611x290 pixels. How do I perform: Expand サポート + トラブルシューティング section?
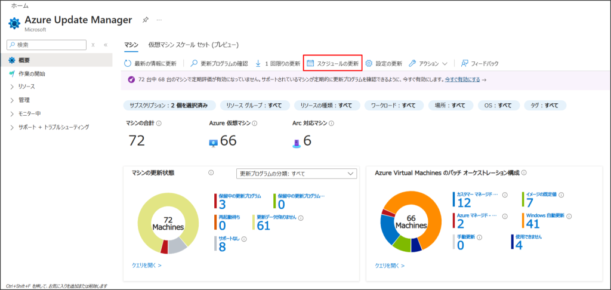[x=53, y=127]
